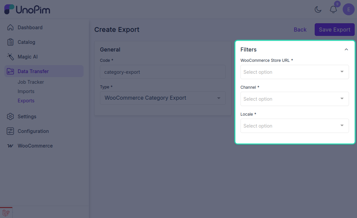Click the notification count badge 9

point(337,4)
